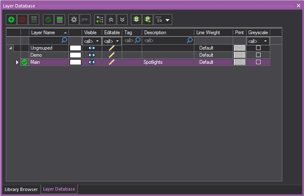This screenshot has width=304, height=196.
Task: Click the Description filter search field
Action: [165, 40]
